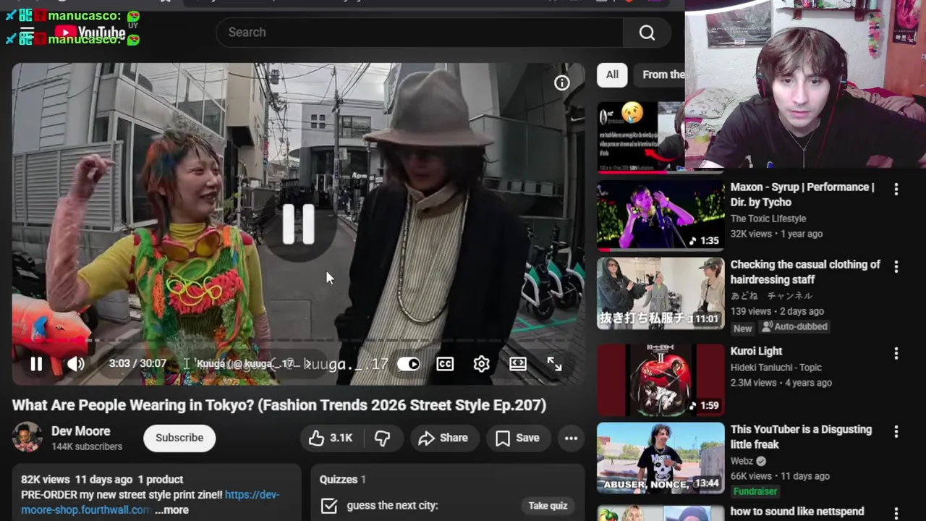Open options menu for Kuroi Light
This screenshot has width=926, height=521.
coord(896,353)
